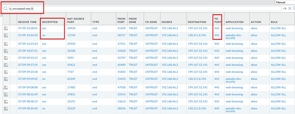Image resolution: width=295 pixels, height=114 pixels.
Task: Sort by the Receive Time column header
Action: (27, 22)
